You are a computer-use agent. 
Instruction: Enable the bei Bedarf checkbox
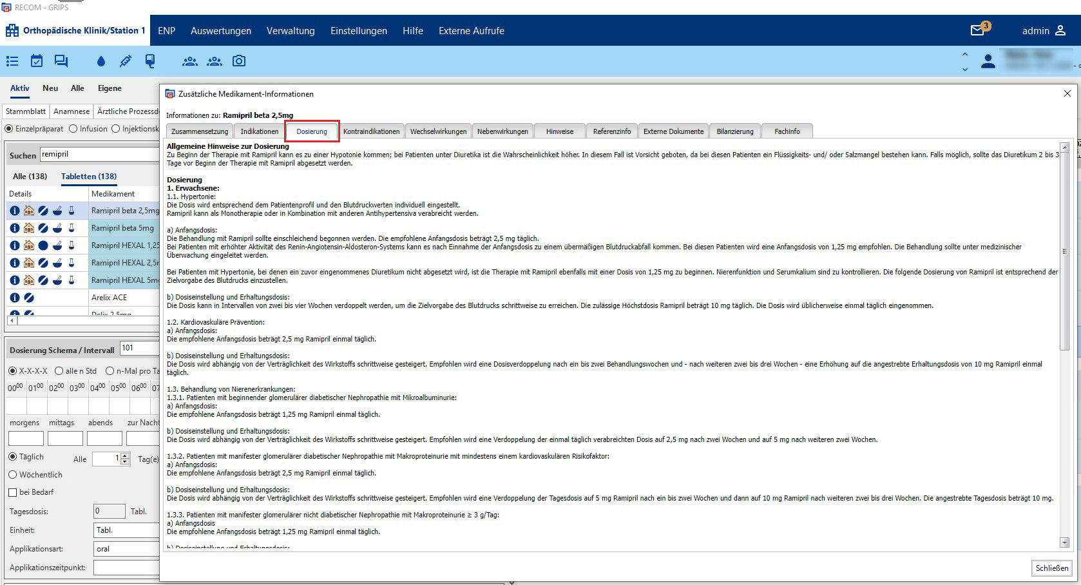point(13,492)
